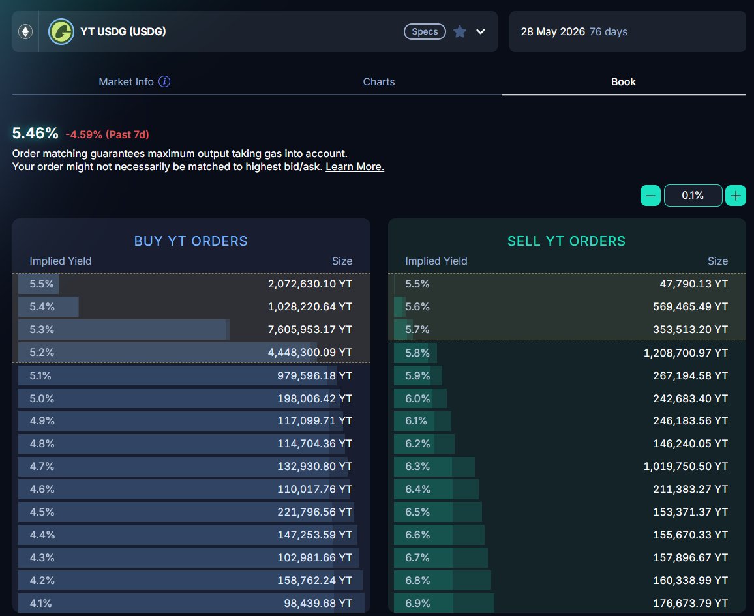Select buy order 98,439.68 YT
This screenshot has width=754, height=616.
(x=191, y=603)
